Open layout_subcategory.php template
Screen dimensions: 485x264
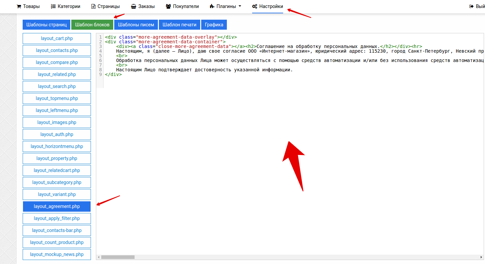coord(57,182)
